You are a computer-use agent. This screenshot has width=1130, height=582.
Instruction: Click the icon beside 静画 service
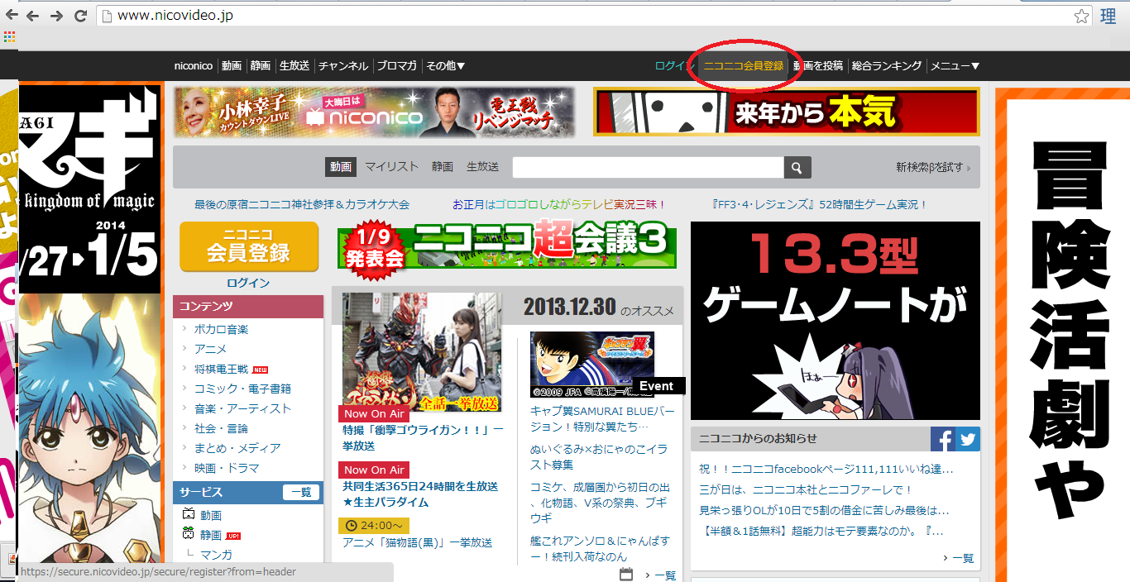(189, 534)
